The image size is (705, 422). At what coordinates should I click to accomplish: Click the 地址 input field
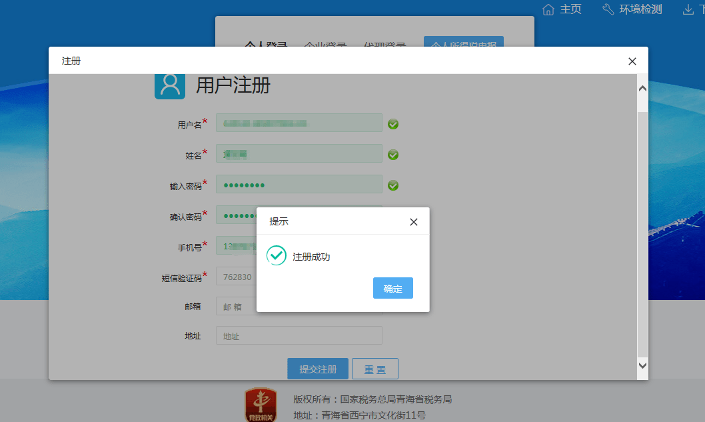[299, 335]
